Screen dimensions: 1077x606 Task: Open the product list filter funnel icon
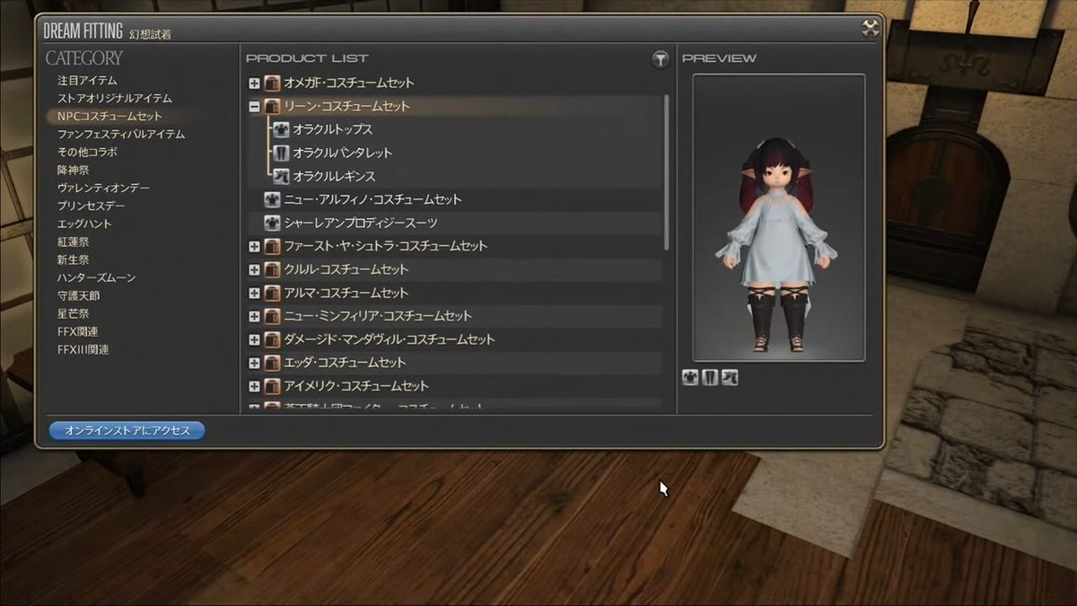[x=660, y=59]
